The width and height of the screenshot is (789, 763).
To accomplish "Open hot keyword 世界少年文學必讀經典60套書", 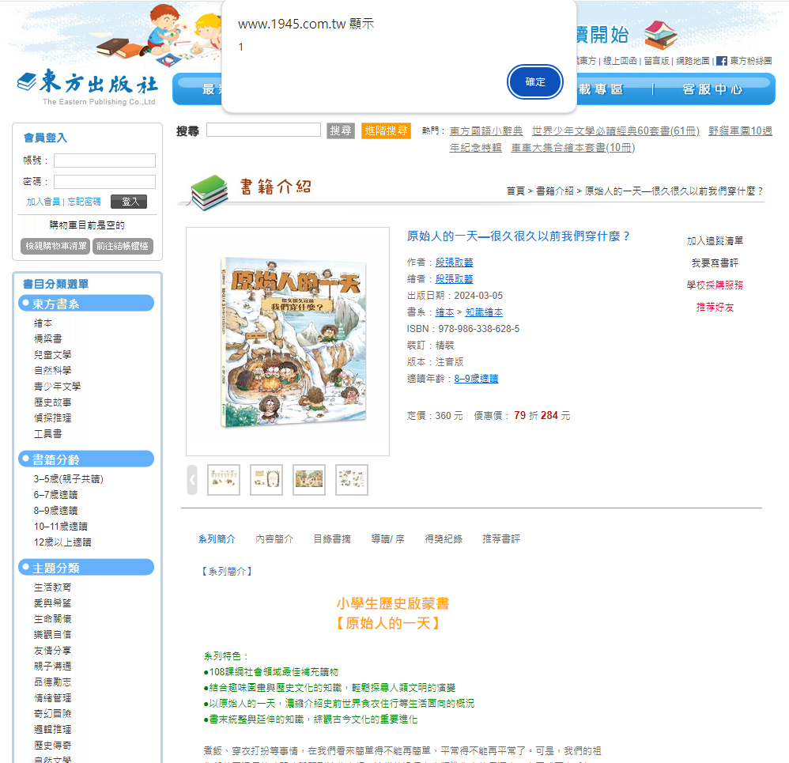I will 615,131.
